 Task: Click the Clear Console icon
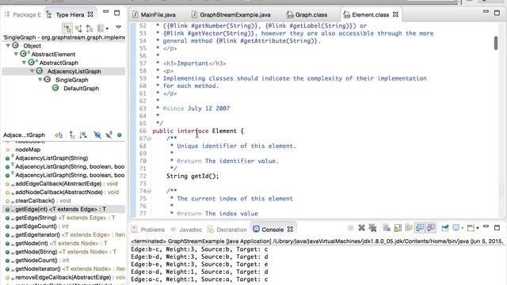coord(387,228)
